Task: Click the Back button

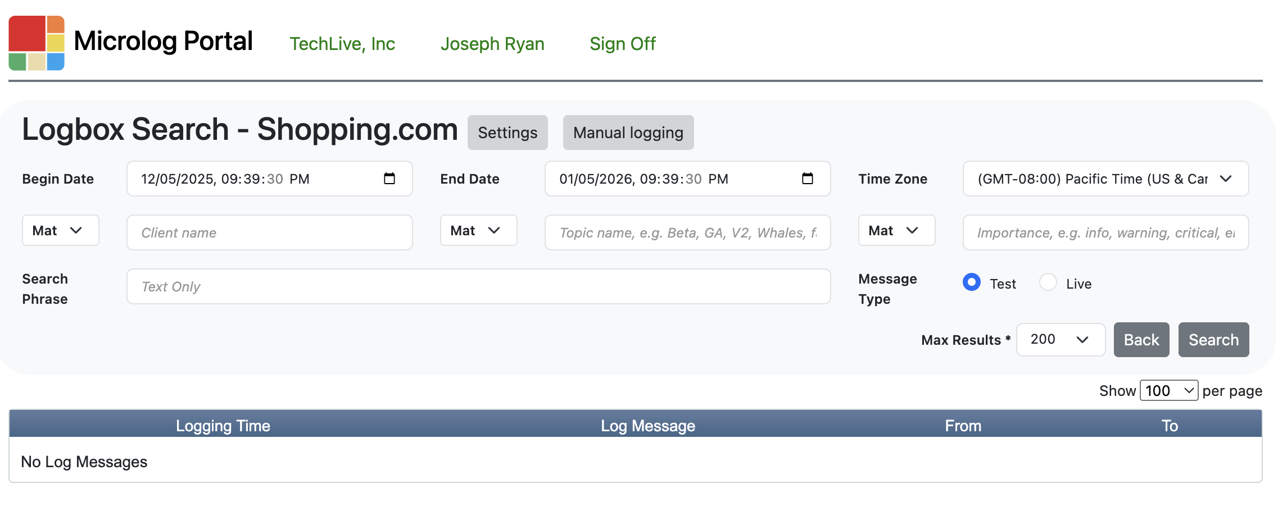Action: (x=1141, y=340)
